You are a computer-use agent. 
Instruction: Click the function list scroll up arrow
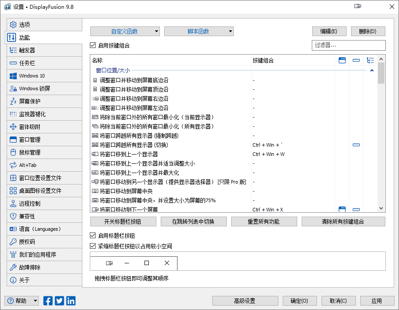381,59
